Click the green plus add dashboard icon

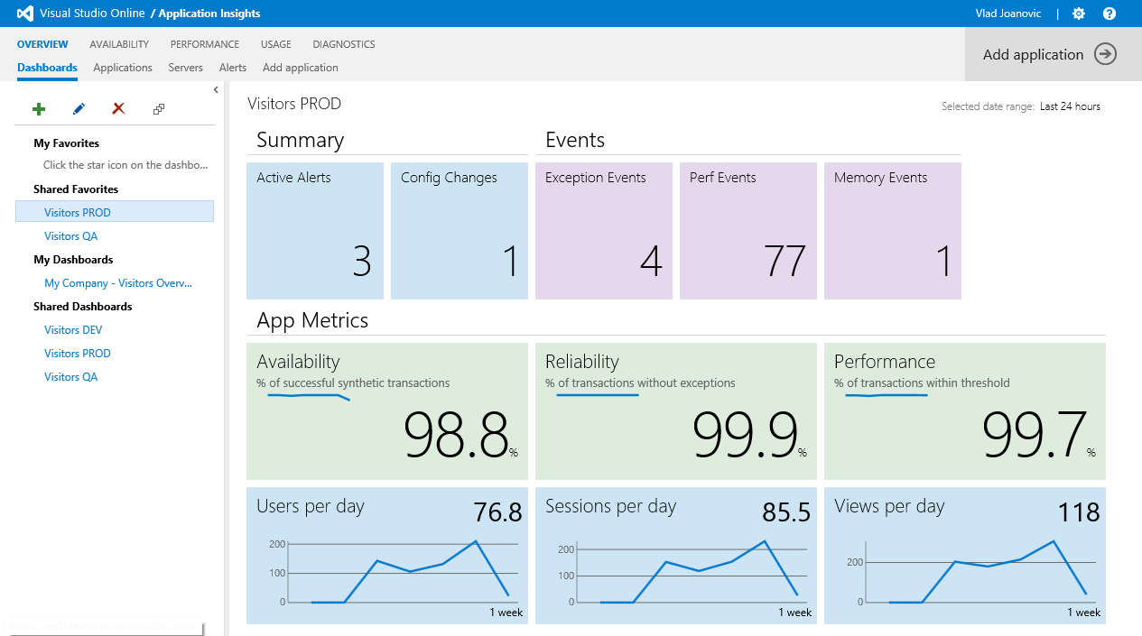pyautogui.click(x=39, y=109)
